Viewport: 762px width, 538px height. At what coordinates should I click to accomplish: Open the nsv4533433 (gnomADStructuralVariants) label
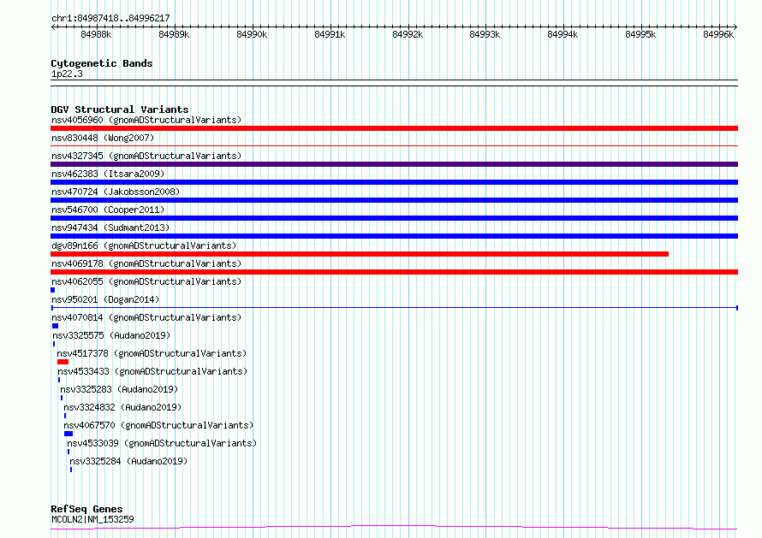click(x=152, y=371)
